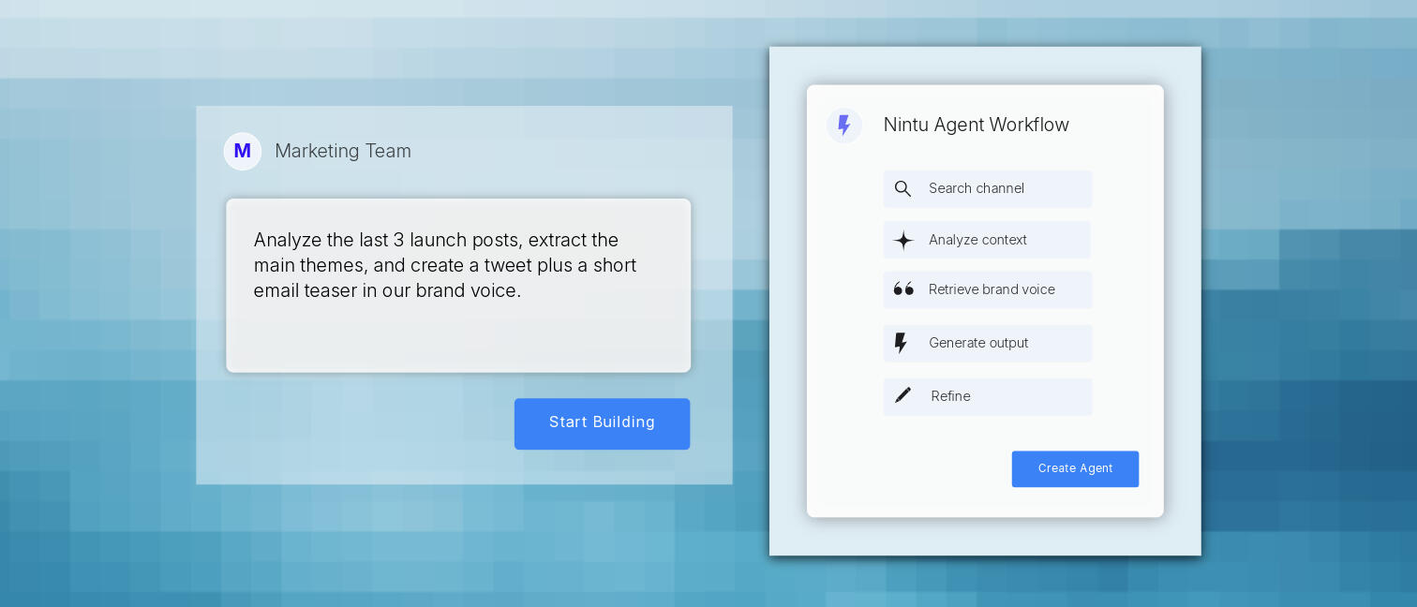Click the magnifying glass Search channel icon
The width and height of the screenshot is (1417, 607).
pyautogui.click(x=902, y=189)
